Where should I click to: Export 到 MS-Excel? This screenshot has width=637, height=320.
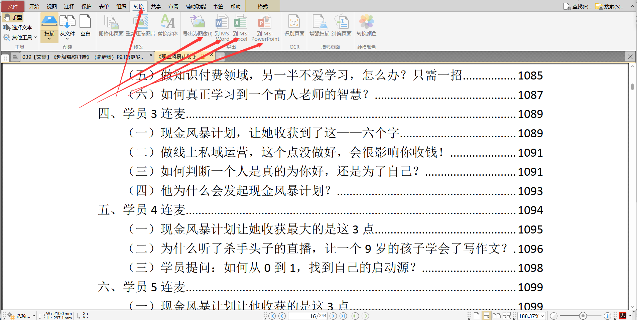point(241,28)
